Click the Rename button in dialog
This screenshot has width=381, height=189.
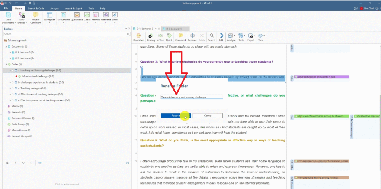pyautogui.click(x=176, y=115)
